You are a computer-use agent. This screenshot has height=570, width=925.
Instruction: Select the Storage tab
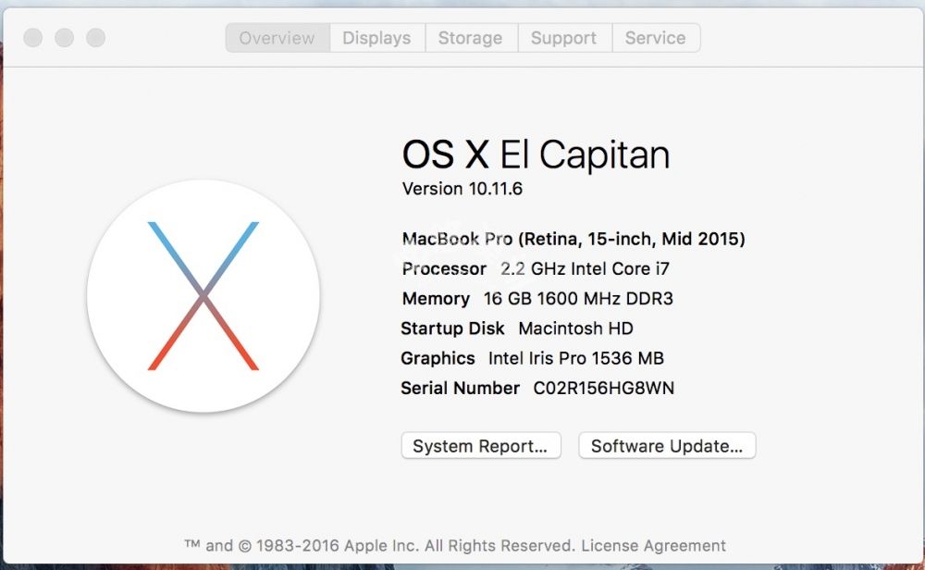pos(470,38)
